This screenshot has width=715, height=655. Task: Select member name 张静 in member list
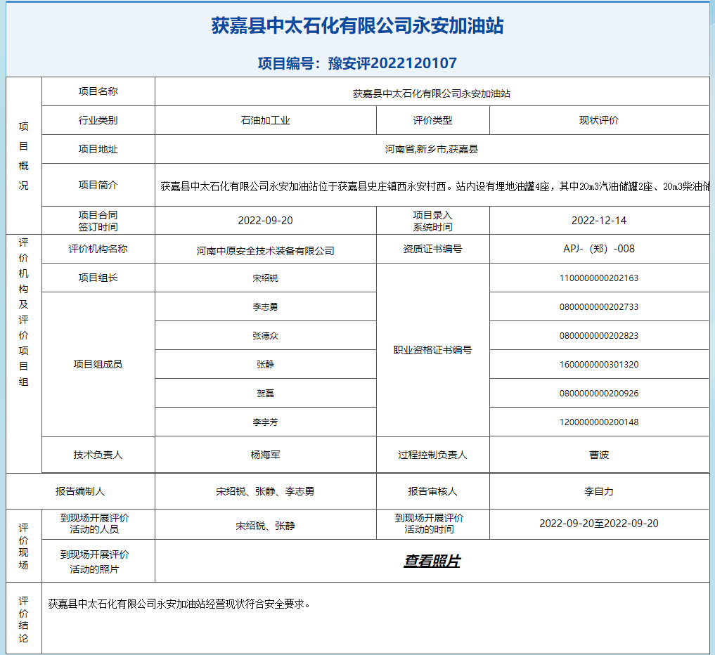(265, 364)
